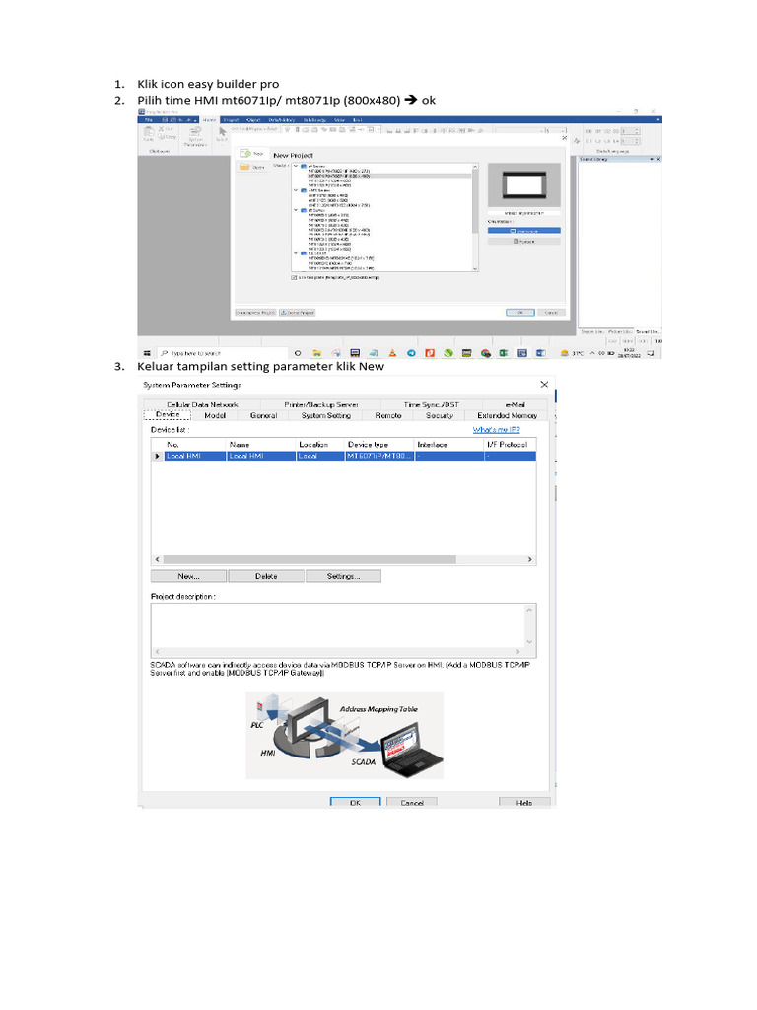Click the HMI preview thumbnail
The image size is (757, 1010).
524,185
